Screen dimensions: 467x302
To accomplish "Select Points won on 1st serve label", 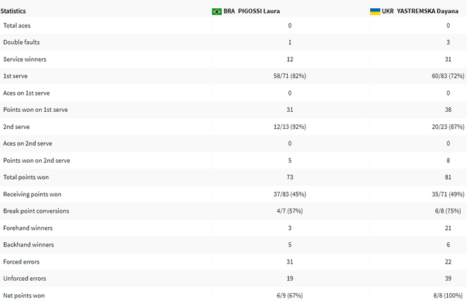I will click(36, 110).
